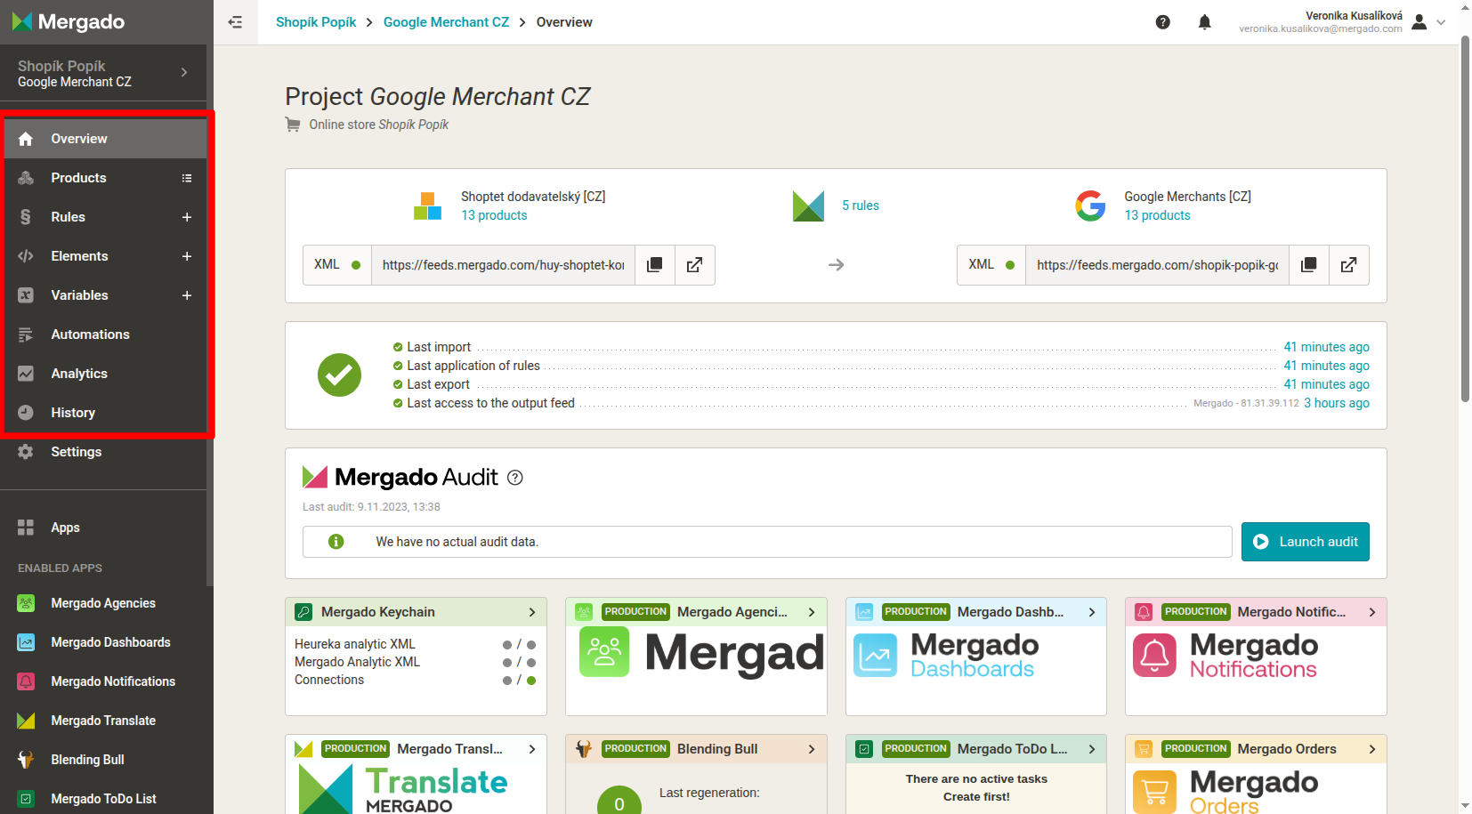Image resolution: width=1472 pixels, height=814 pixels.
Task: Expand the Rules plus button
Action: [187, 217]
